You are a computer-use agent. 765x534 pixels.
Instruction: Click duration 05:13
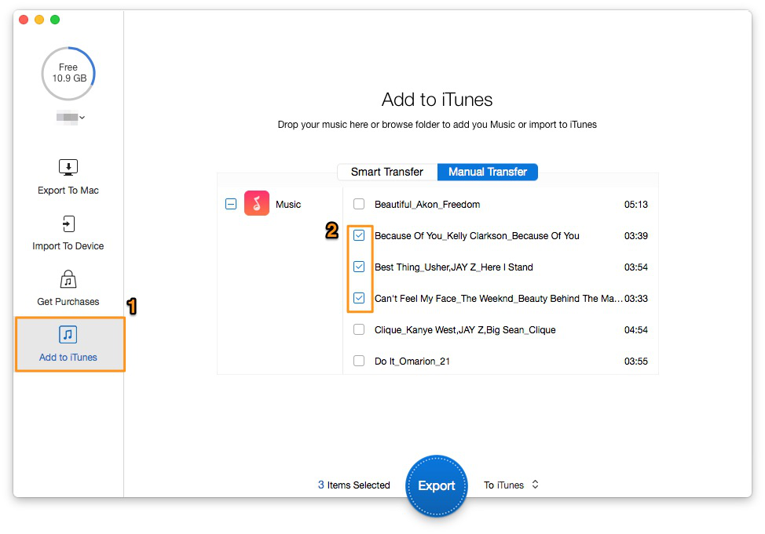pos(635,204)
